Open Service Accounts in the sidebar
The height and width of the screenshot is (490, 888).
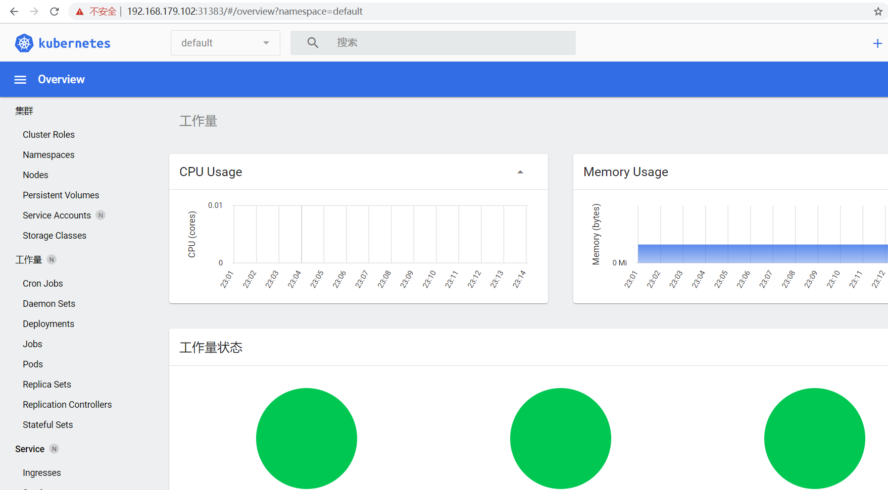[x=57, y=215]
